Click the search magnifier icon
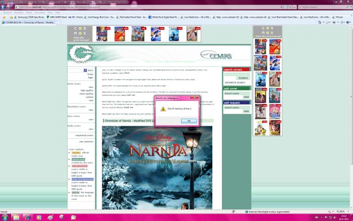This screenshot has width=353, height=221. pyautogui.click(x=348, y=7)
